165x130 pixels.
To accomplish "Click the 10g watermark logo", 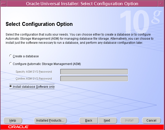I will [141, 22].
